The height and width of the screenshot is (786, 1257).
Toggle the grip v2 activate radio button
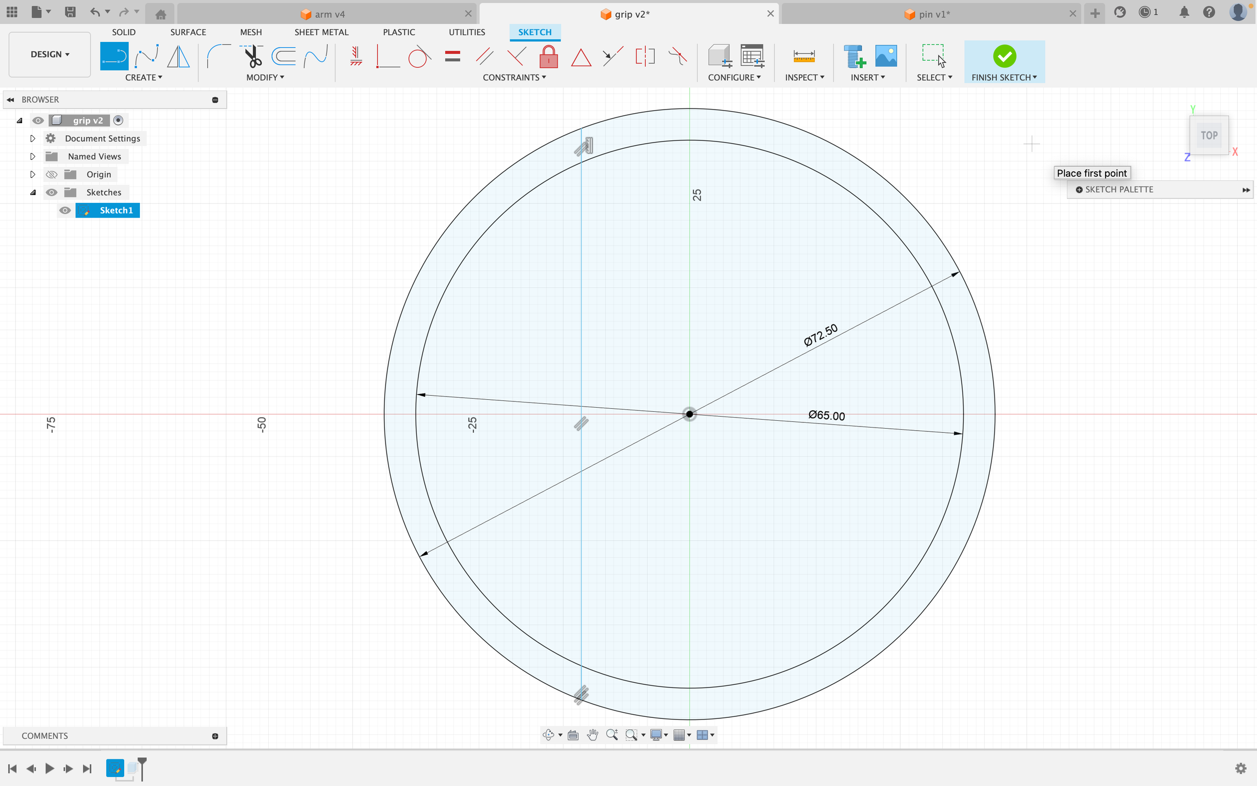(118, 121)
